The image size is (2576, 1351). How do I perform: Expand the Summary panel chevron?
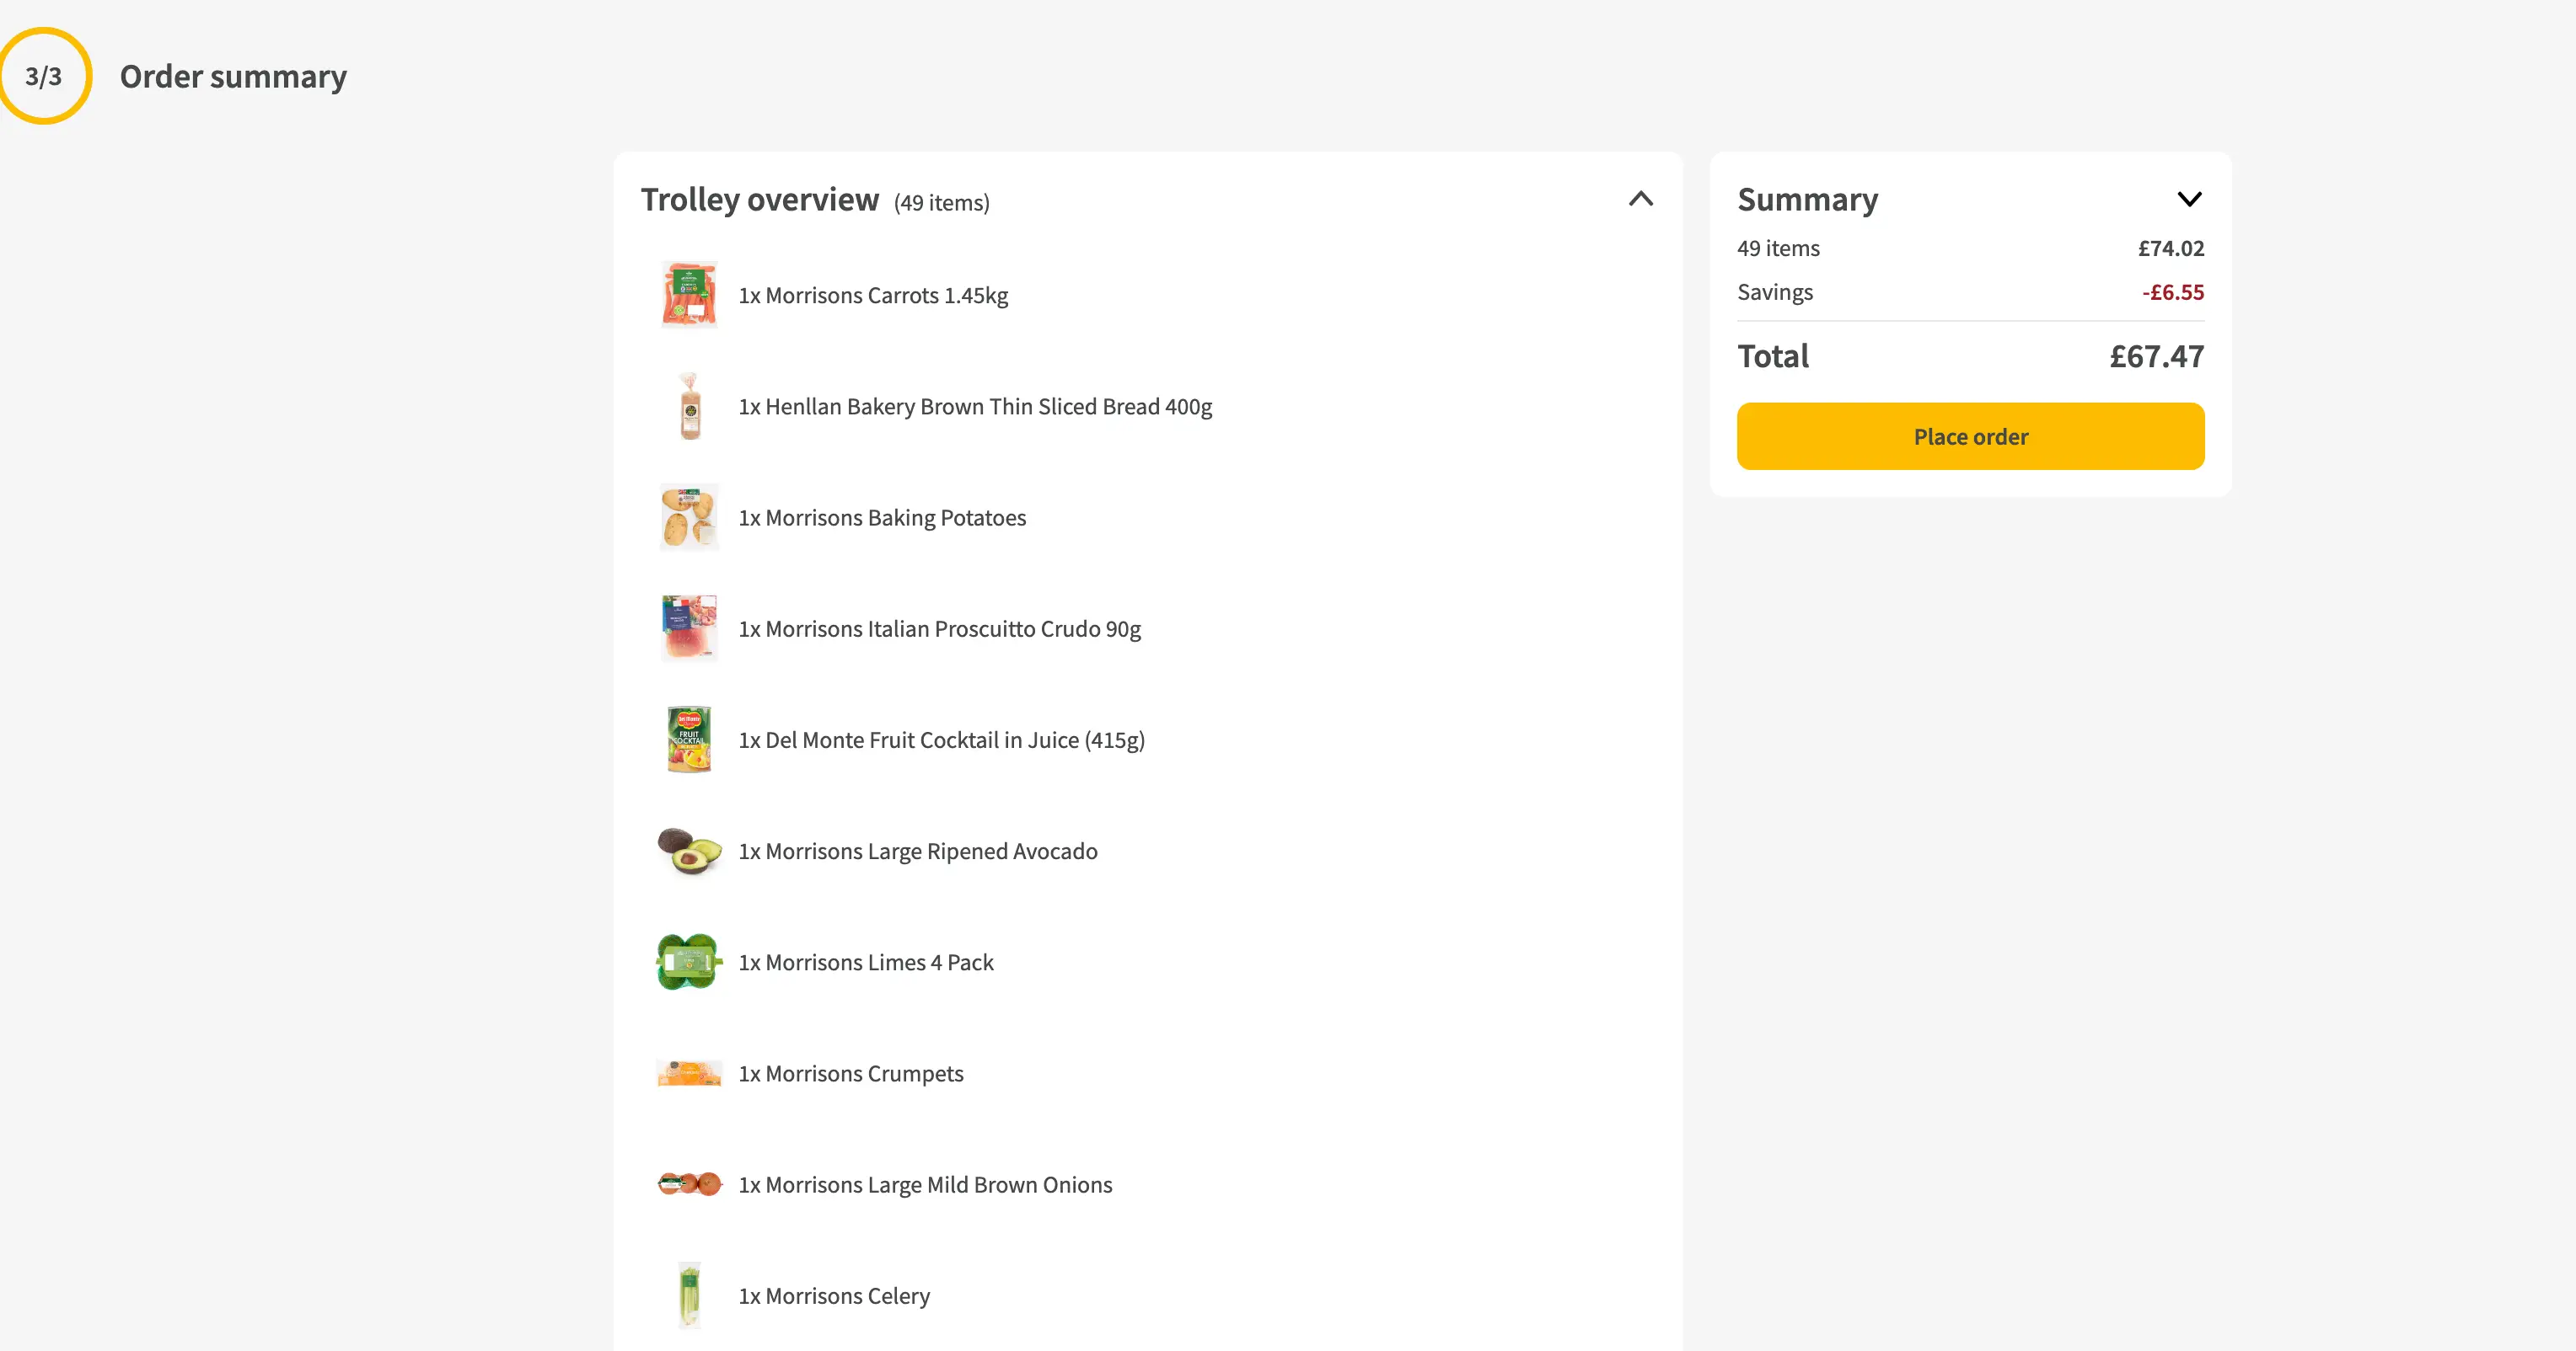point(2189,199)
